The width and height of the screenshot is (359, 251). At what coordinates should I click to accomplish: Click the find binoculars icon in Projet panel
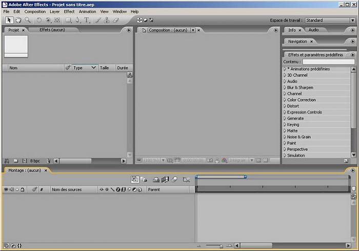7,161
